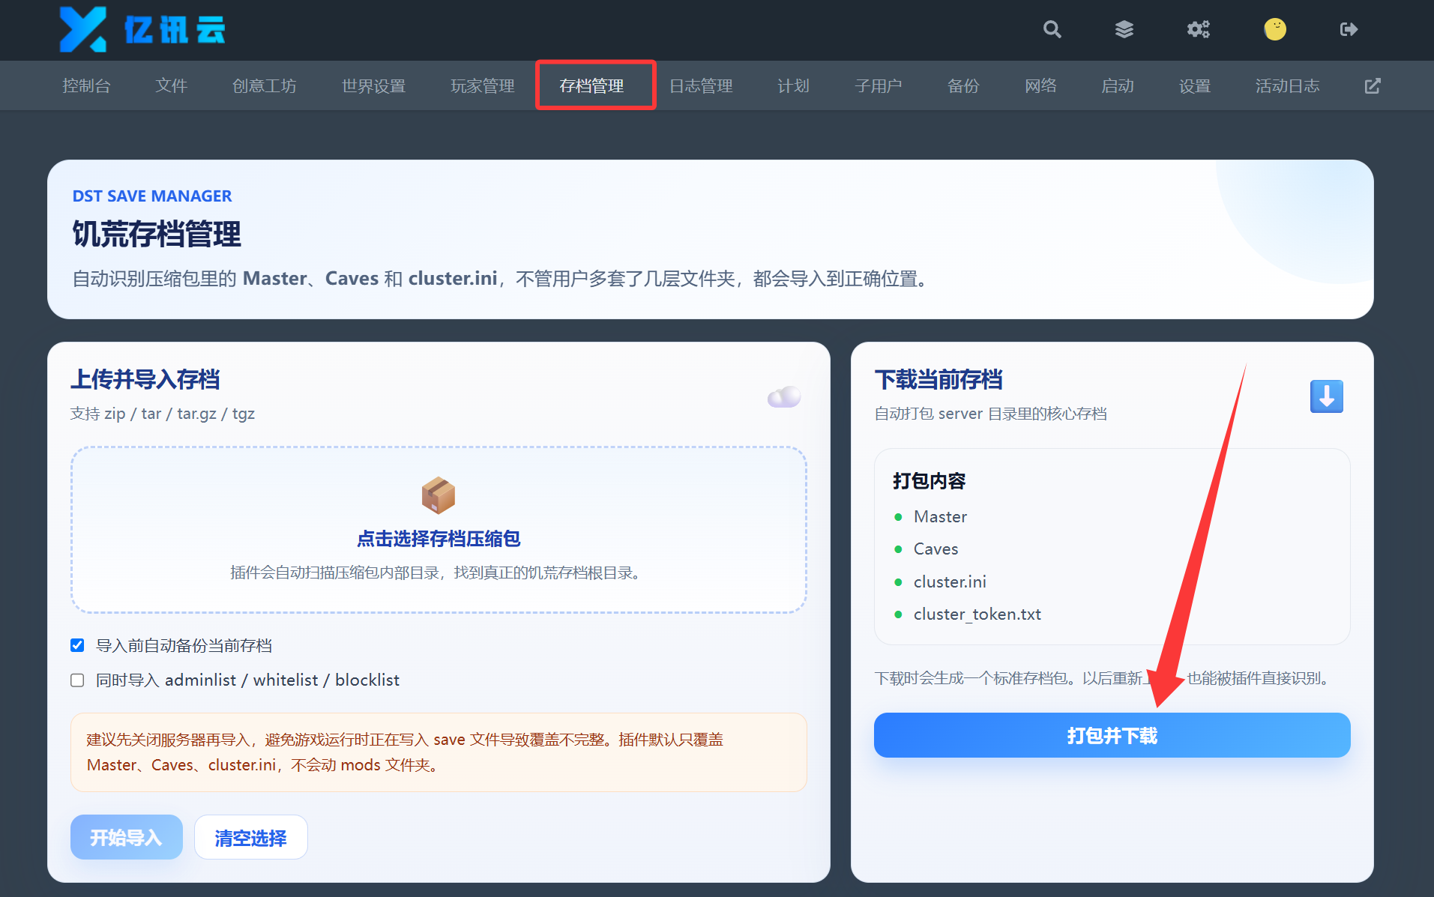Switch to the 计划 tab
This screenshot has width=1434, height=897.
[x=793, y=86]
